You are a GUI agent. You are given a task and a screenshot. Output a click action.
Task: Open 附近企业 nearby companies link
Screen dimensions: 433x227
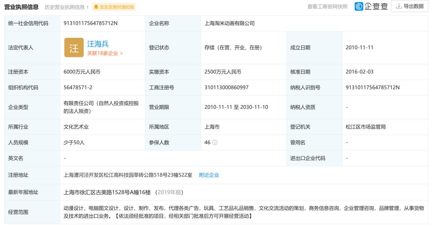point(209,175)
